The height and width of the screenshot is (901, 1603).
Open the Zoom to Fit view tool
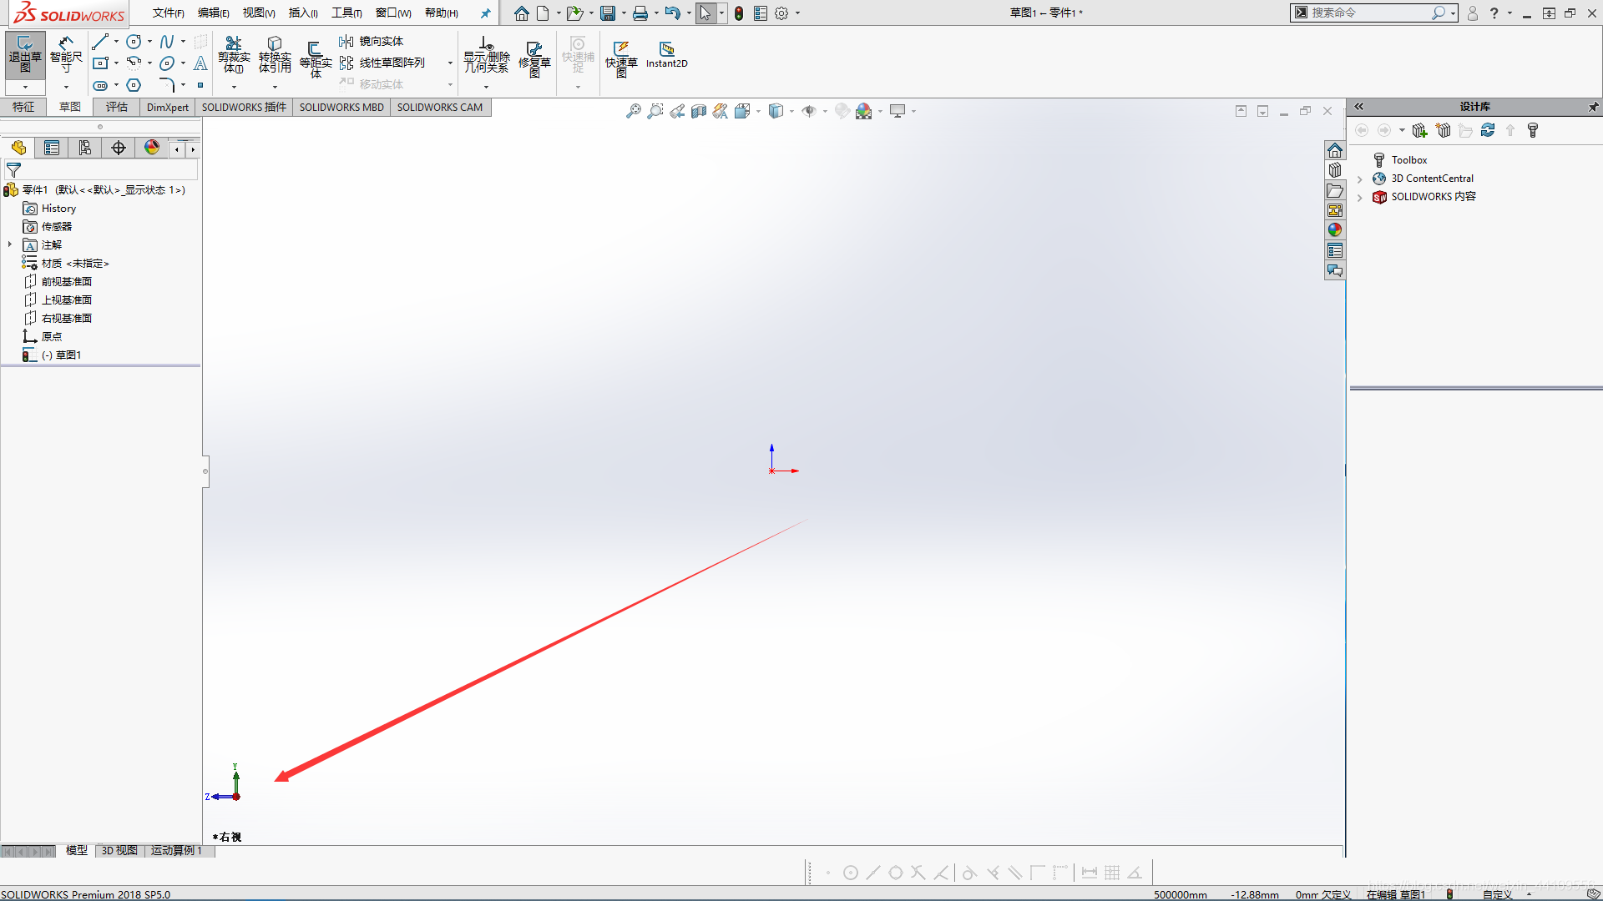[x=634, y=111]
